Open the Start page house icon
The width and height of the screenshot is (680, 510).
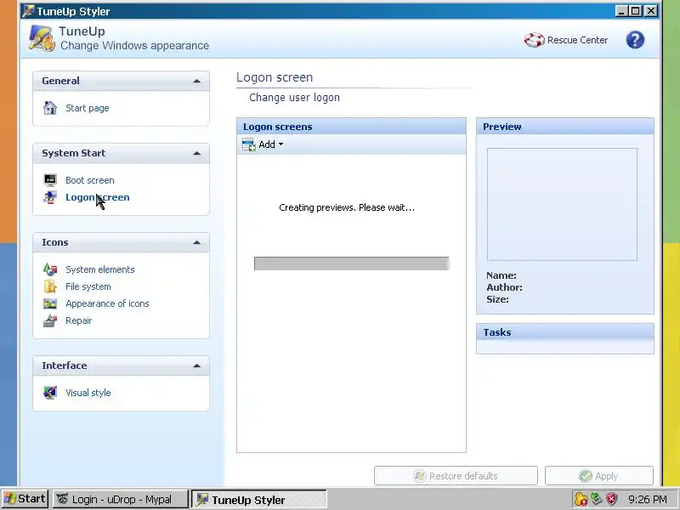pyautogui.click(x=50, y=108)
